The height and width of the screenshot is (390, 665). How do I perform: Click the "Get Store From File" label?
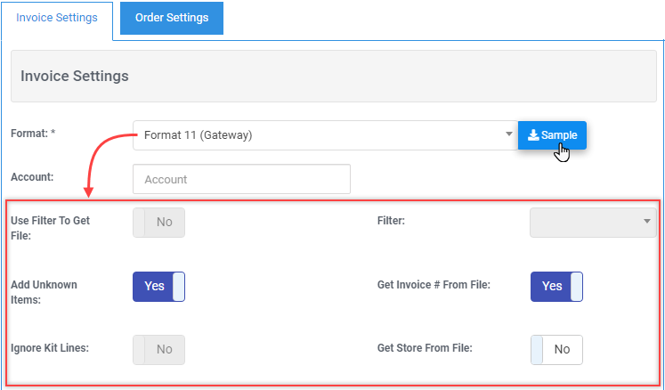[x=425, y=347]
